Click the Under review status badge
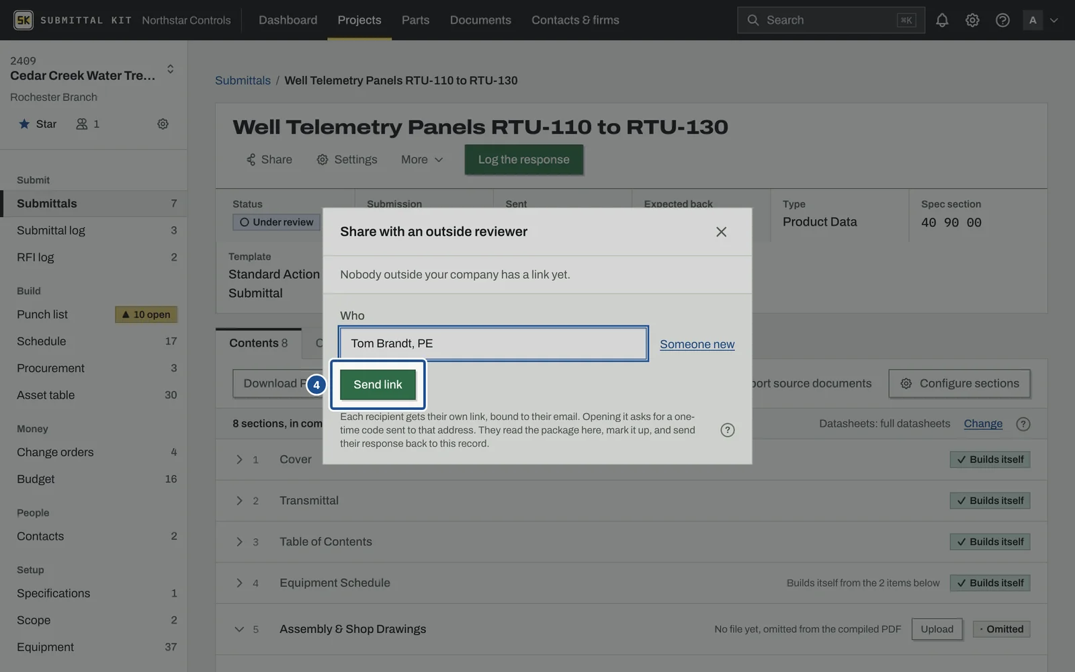Image resolution: width=1075 pixels, height=672 pixels. [276, 222]
